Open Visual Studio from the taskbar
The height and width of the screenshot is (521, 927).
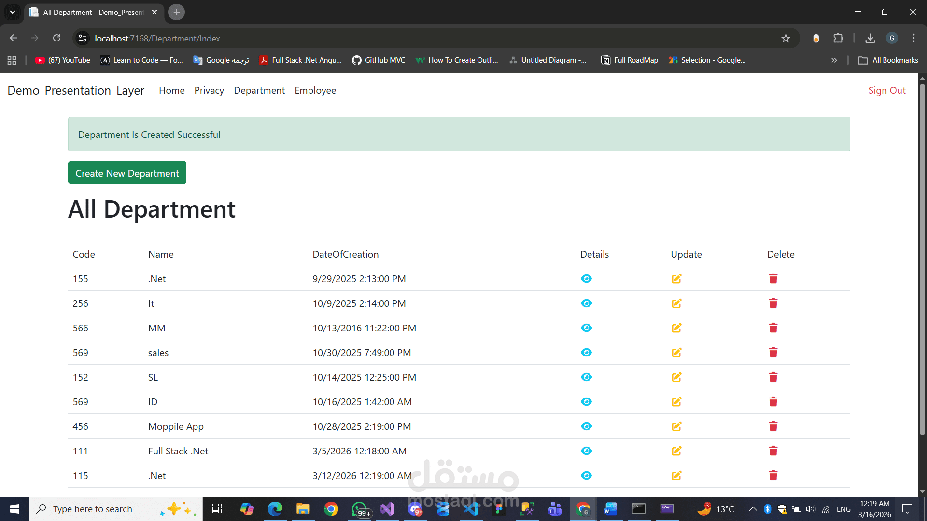click(387, 509)
